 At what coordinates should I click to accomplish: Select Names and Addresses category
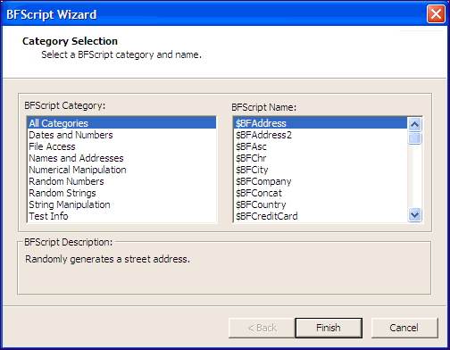[x=121, y=158]
